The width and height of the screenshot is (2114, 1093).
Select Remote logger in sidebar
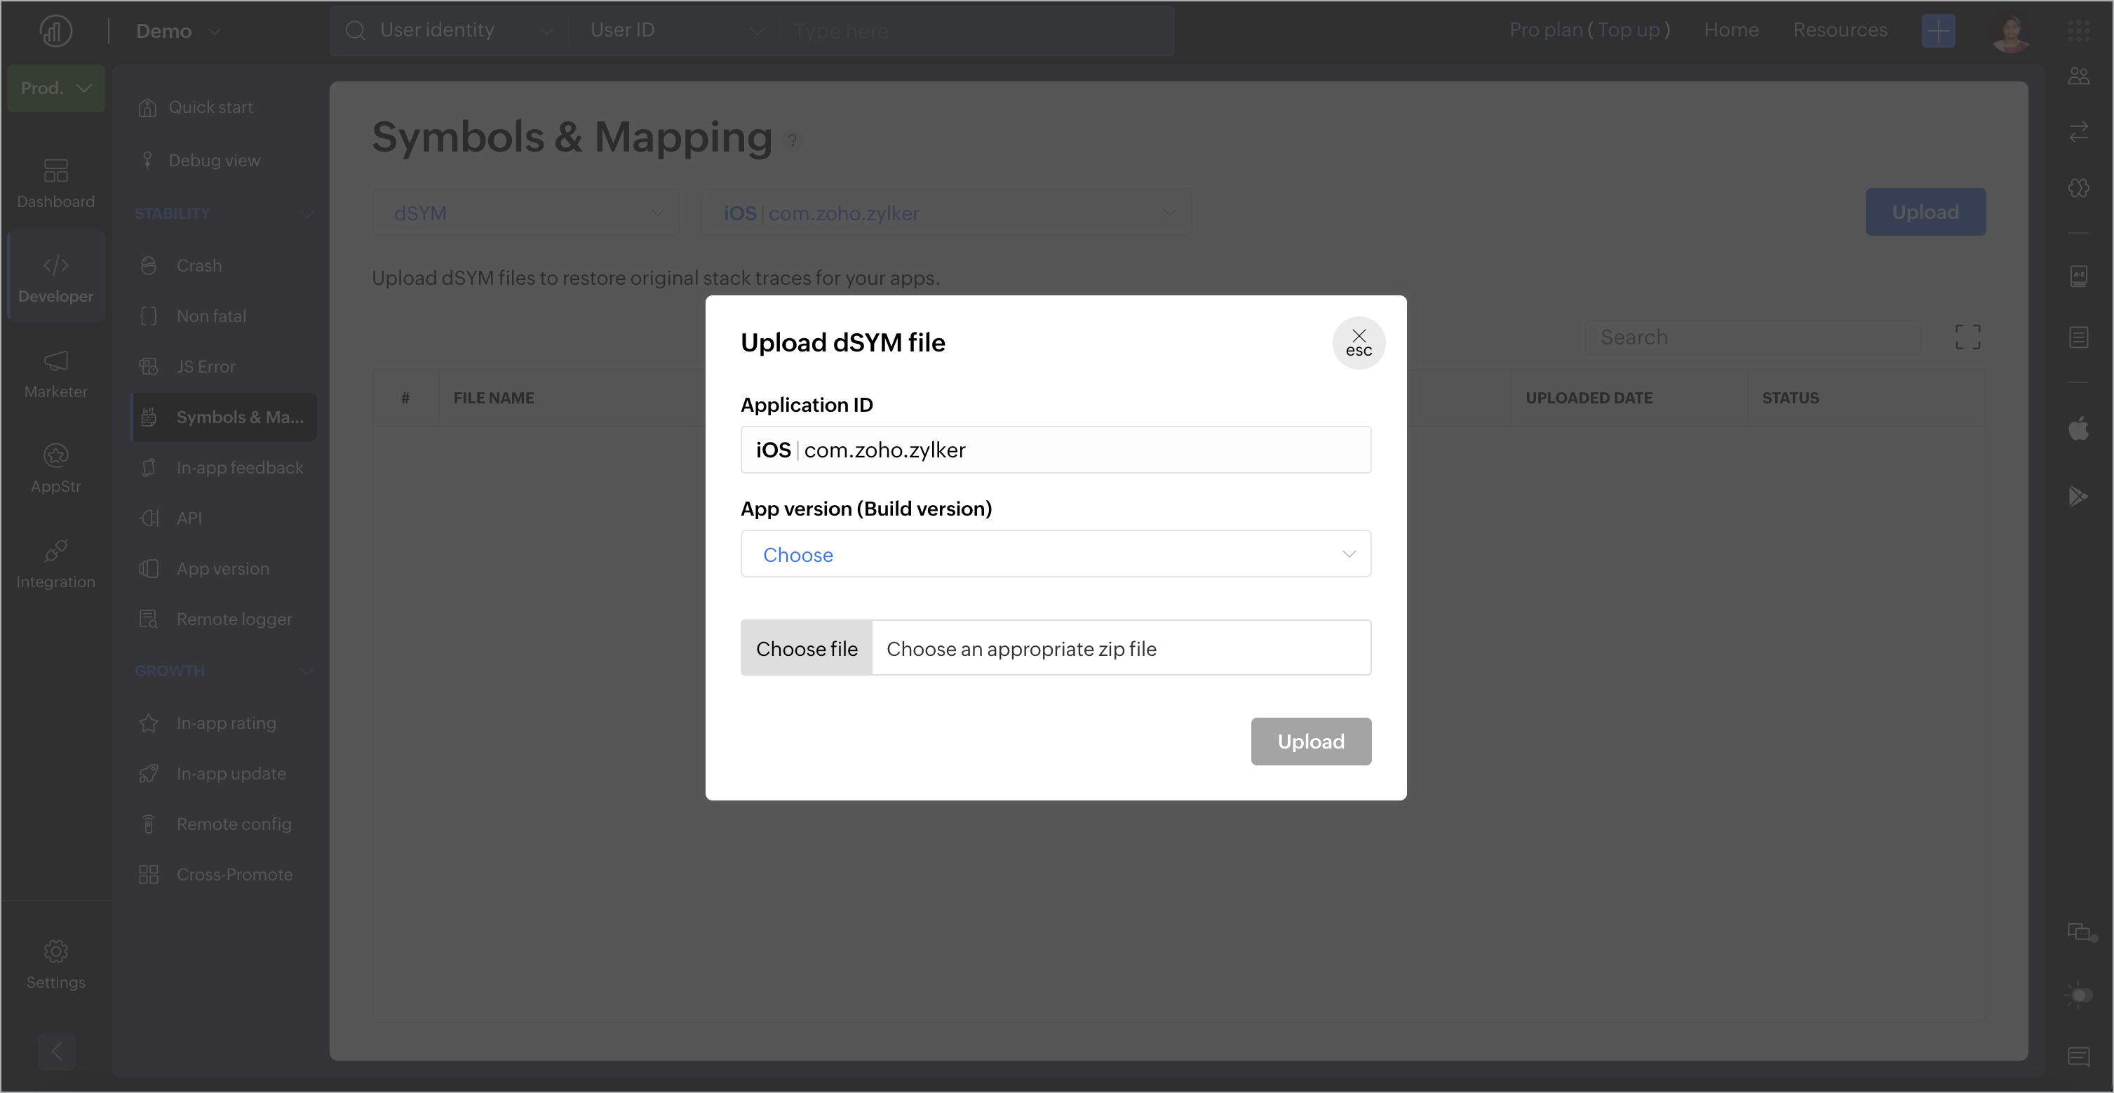[x=234, y=619]
